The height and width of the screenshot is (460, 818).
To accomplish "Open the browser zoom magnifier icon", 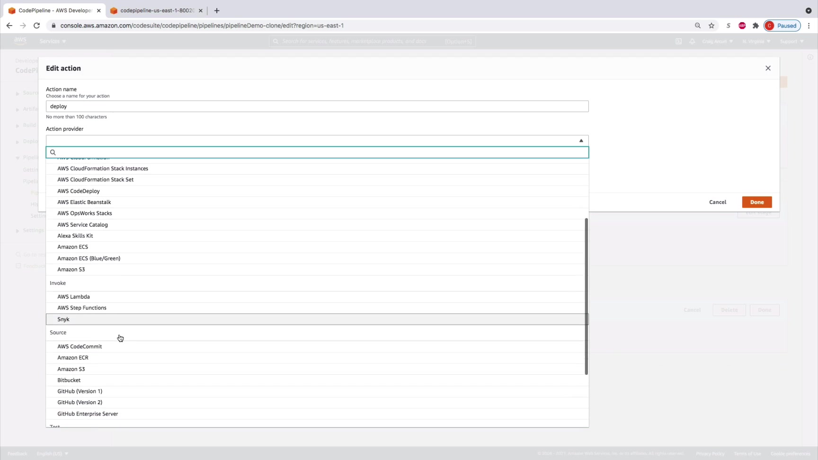I will (x=698, y=26).
